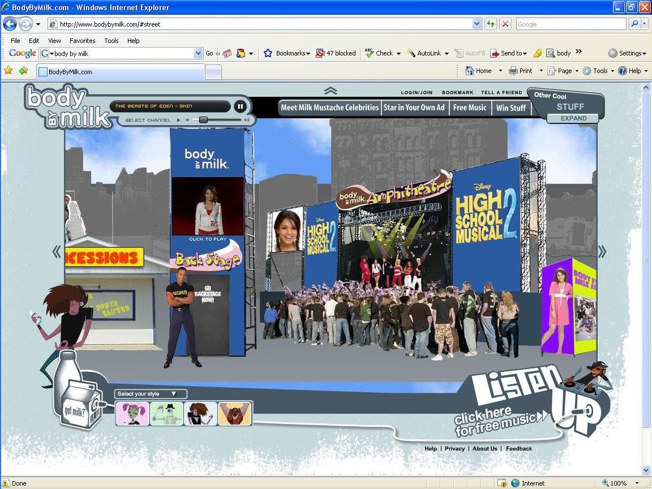Viewport: 652px width, 489px height.
Task: Open the Send to toolbar button
Action: click(x=509, y=53)
